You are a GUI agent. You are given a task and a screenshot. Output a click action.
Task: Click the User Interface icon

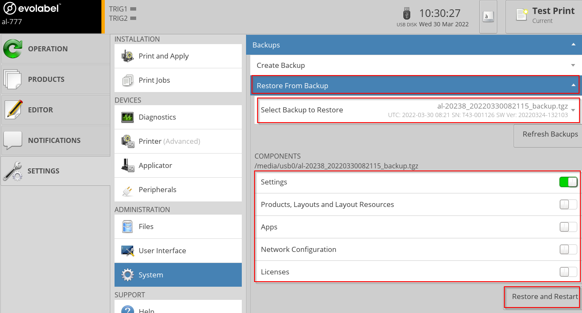128,251
